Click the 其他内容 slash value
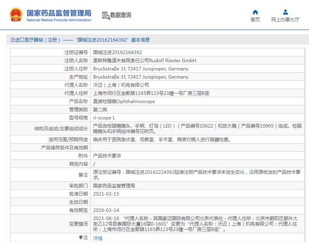This screenshot has width=309, height=245. click(x=94, y=164)
